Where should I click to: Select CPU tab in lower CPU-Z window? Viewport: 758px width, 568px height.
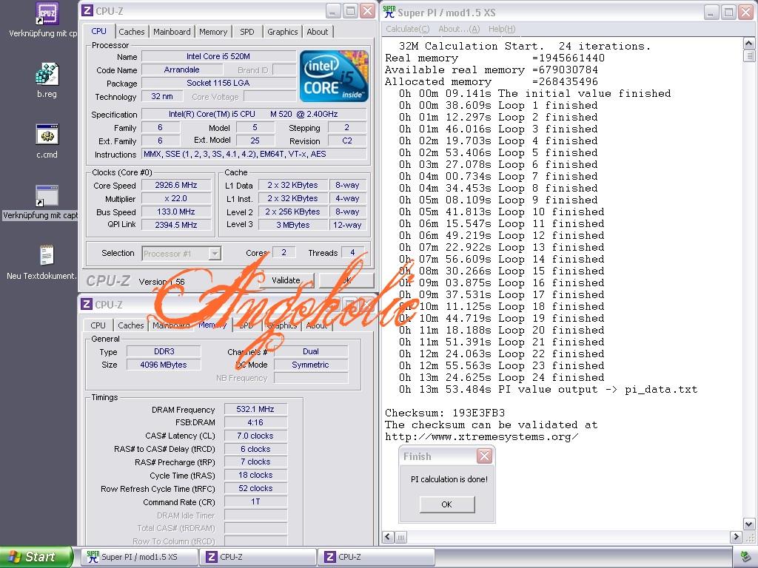click(98, 325)
